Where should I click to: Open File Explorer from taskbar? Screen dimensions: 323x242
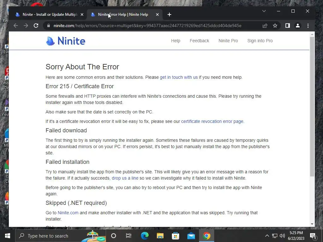[x=160, y=236]
